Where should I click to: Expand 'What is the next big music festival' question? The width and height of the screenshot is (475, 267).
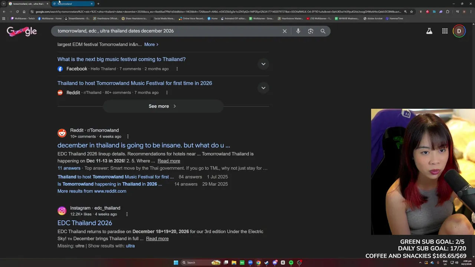point(263,64)
